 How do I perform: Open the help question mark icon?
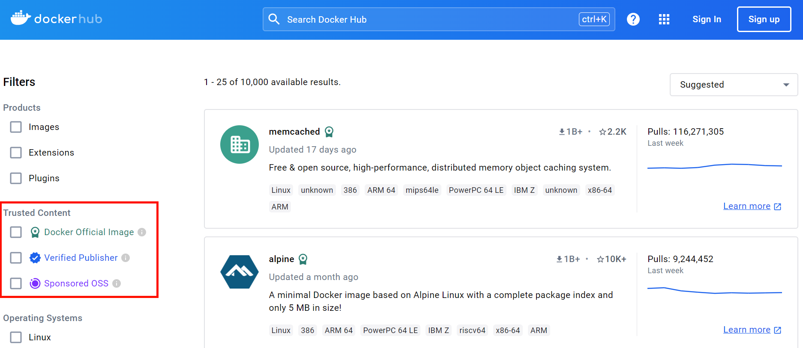point(633,19)
